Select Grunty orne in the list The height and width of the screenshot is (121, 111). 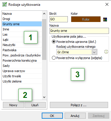22,24
